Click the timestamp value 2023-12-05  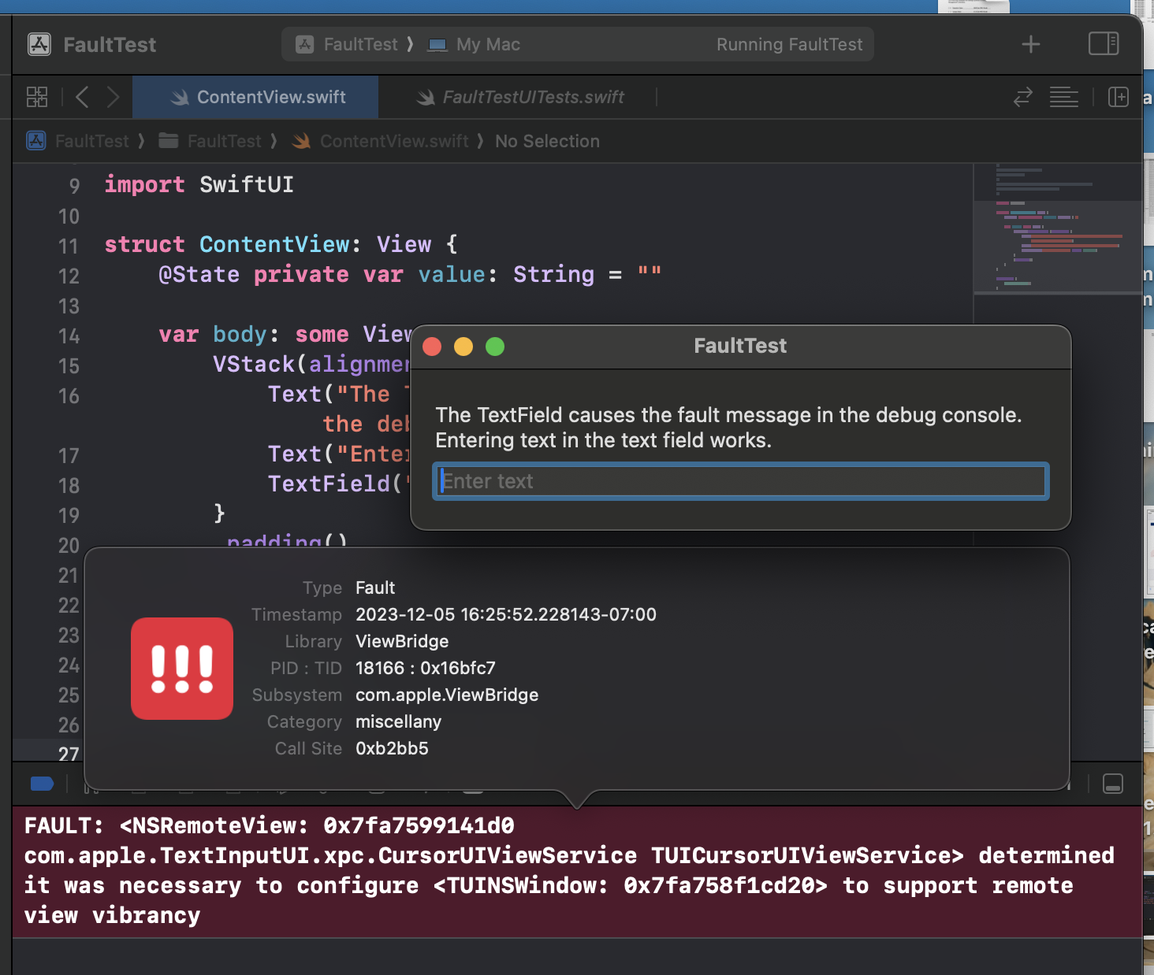point(506,614)
